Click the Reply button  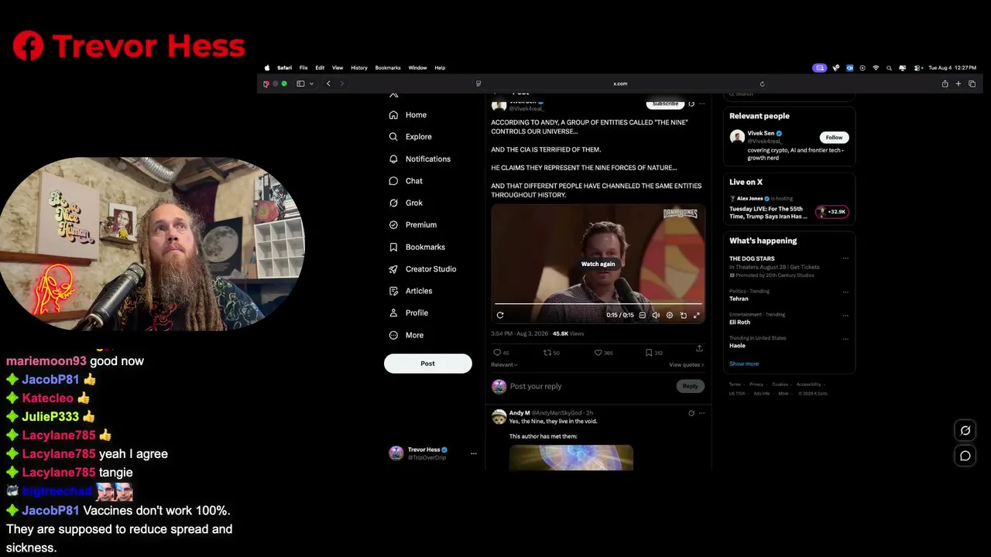(x=690, y=386)
